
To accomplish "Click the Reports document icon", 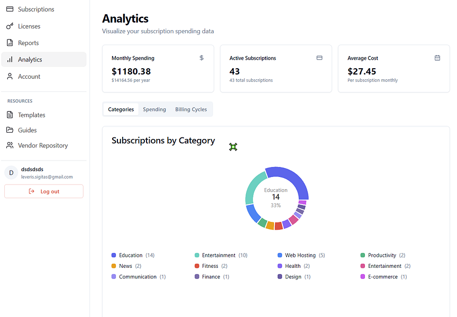I will click(10, 43).
